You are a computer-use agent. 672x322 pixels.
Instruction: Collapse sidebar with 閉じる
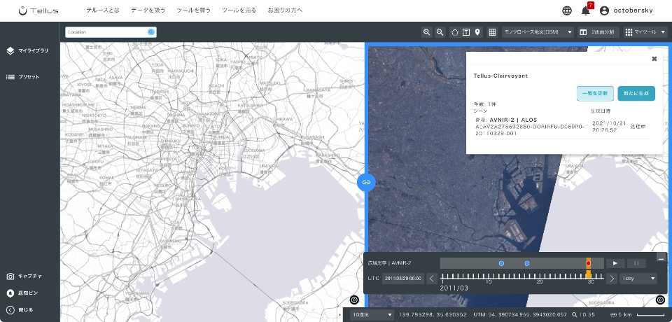pos(20,309)
